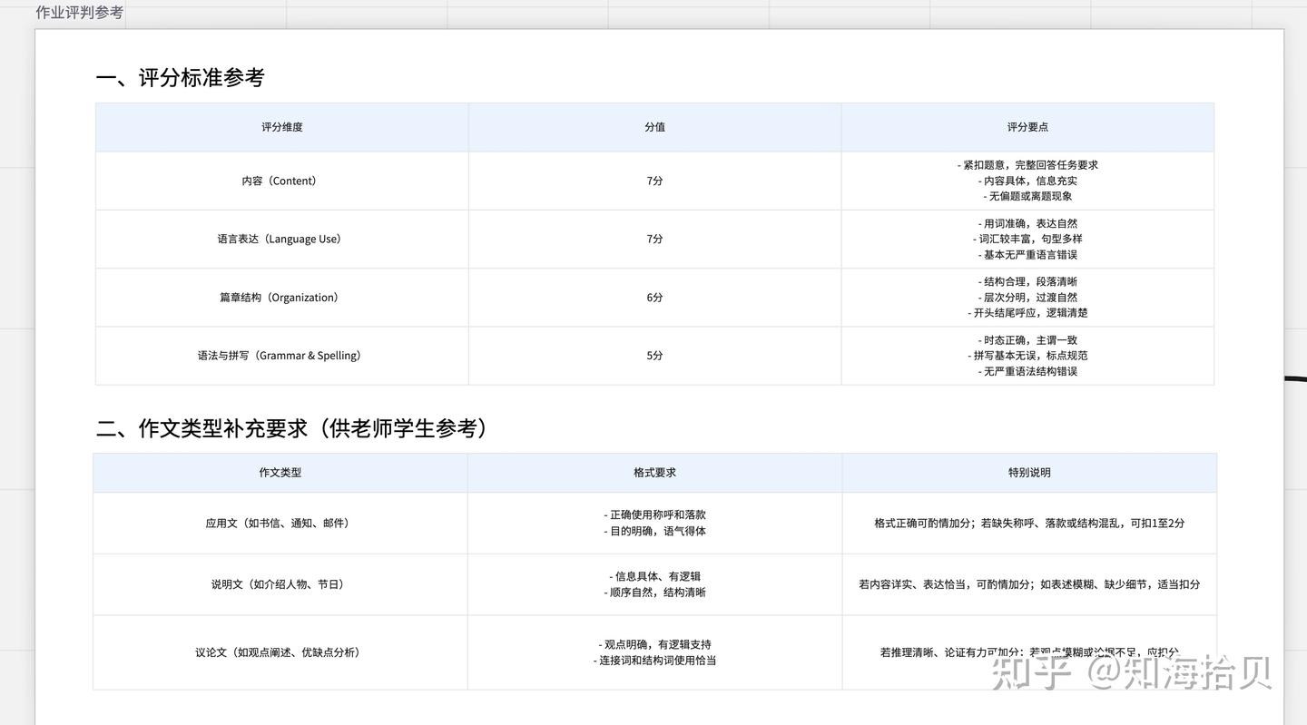Click the '作业评判参考' title text
The height and width of the screenshot is (725, 1307).
tap(79, 13)
